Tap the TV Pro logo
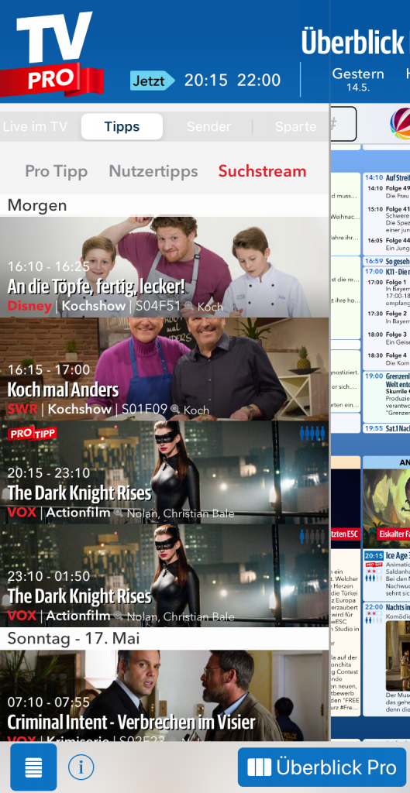 pos(52,54)
